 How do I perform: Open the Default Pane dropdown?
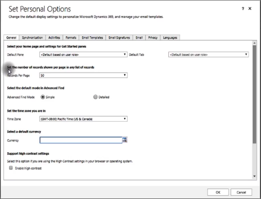pos(83,55)
